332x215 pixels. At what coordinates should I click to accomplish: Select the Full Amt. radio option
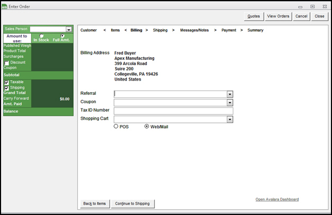pos(62,36)
